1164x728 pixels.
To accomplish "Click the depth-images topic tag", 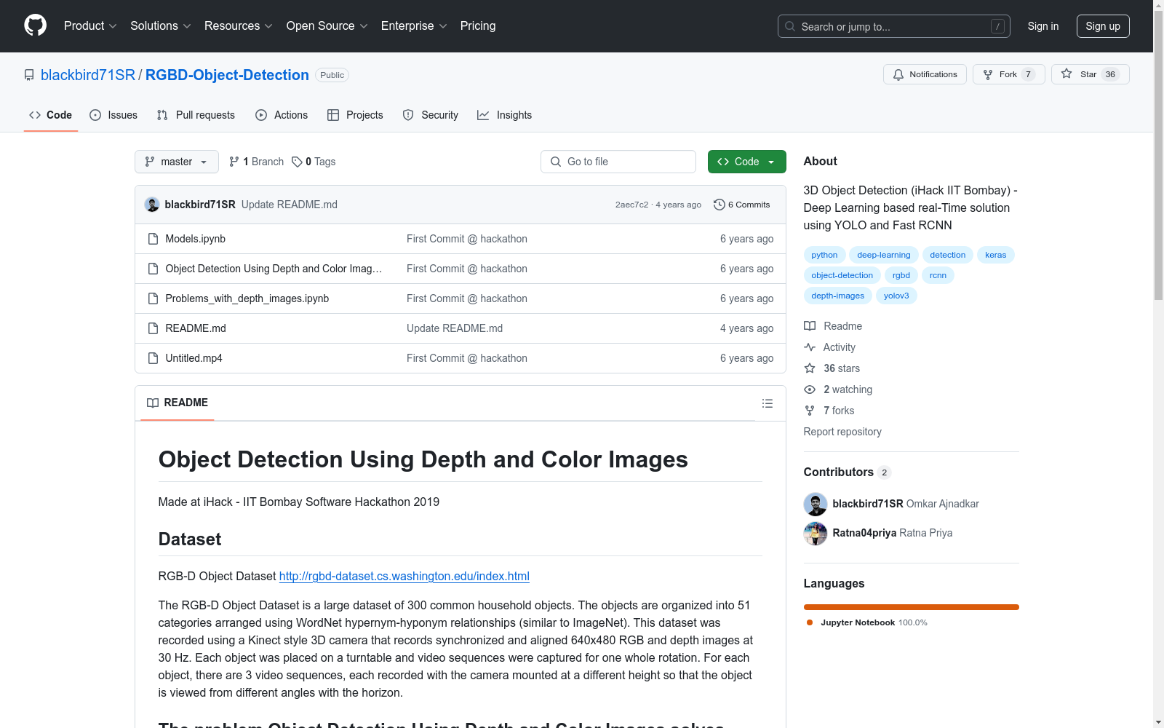I will pos(838,296).
